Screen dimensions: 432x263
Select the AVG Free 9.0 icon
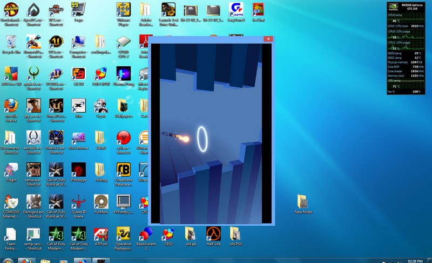(x=11, y=74)
